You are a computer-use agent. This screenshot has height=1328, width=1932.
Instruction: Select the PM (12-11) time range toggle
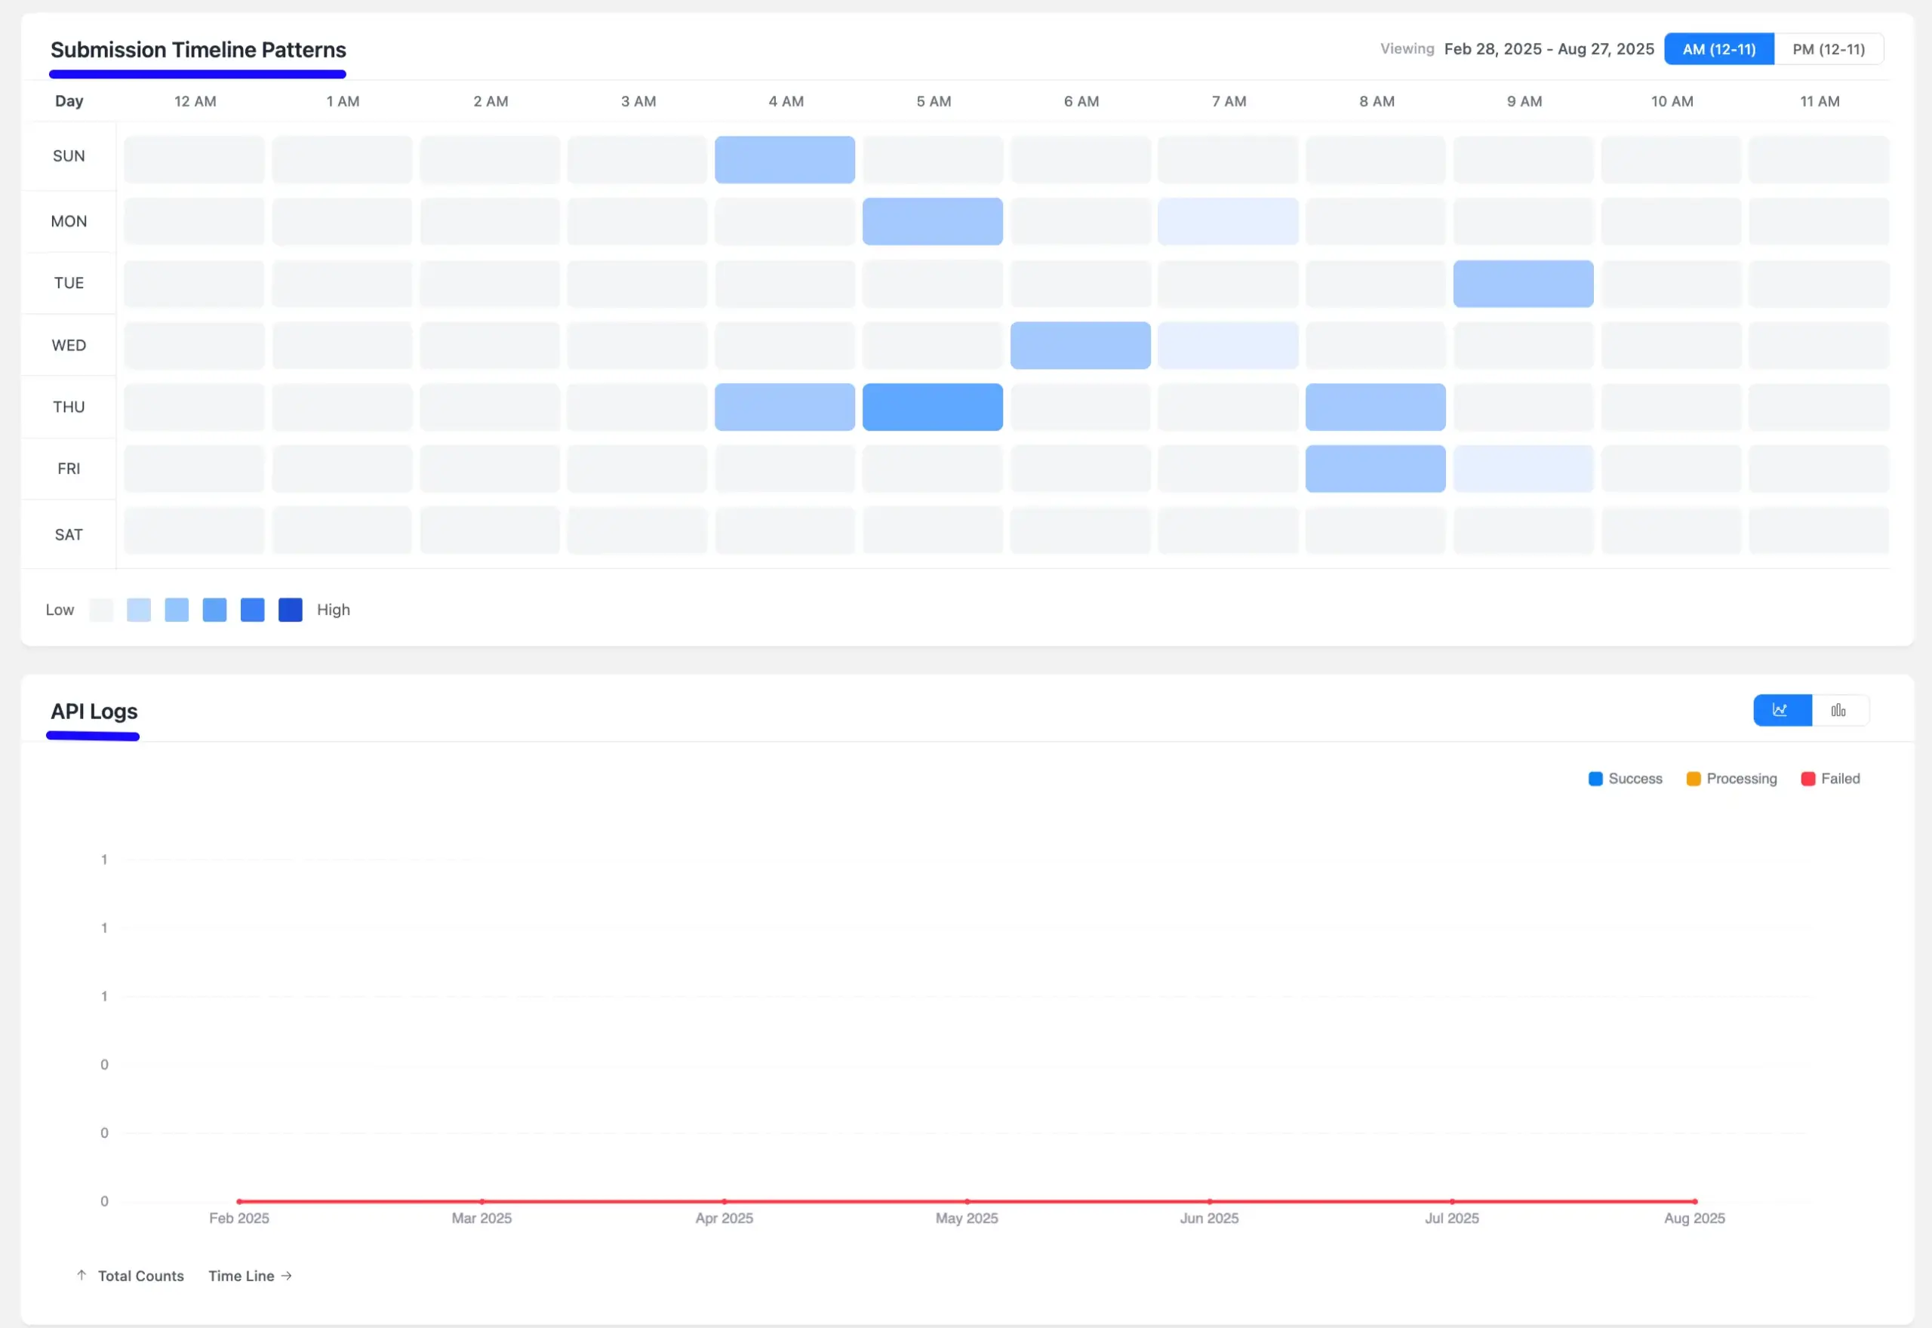click(x=1828, y=49)
